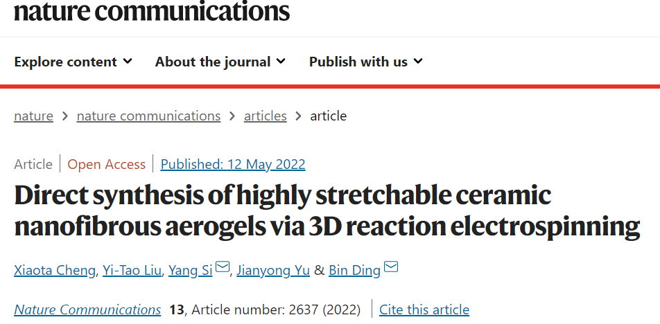Open the nature communications breadcrumb link
The image size is (660, 324).
click(148, 116)
